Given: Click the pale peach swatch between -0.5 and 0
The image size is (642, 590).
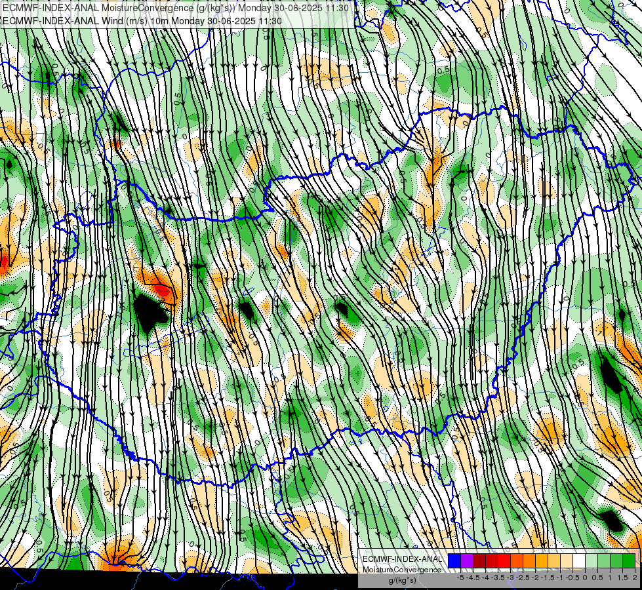Looking at the screenshot, I should pos(566,560).
